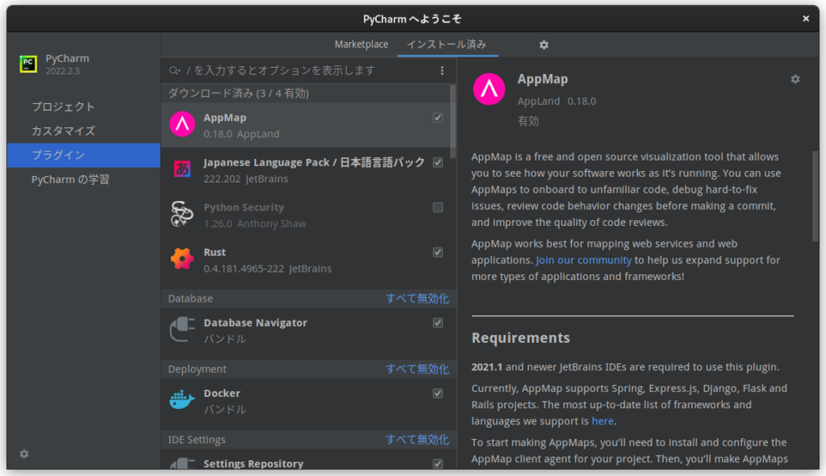Uncheck Japanese Language Pack plugin
This screenshot has height=476, width=826.
[438, 162]
